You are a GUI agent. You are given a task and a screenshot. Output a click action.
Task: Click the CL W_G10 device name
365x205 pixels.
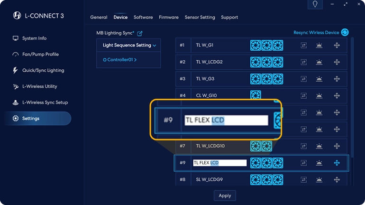pos(207,95)
